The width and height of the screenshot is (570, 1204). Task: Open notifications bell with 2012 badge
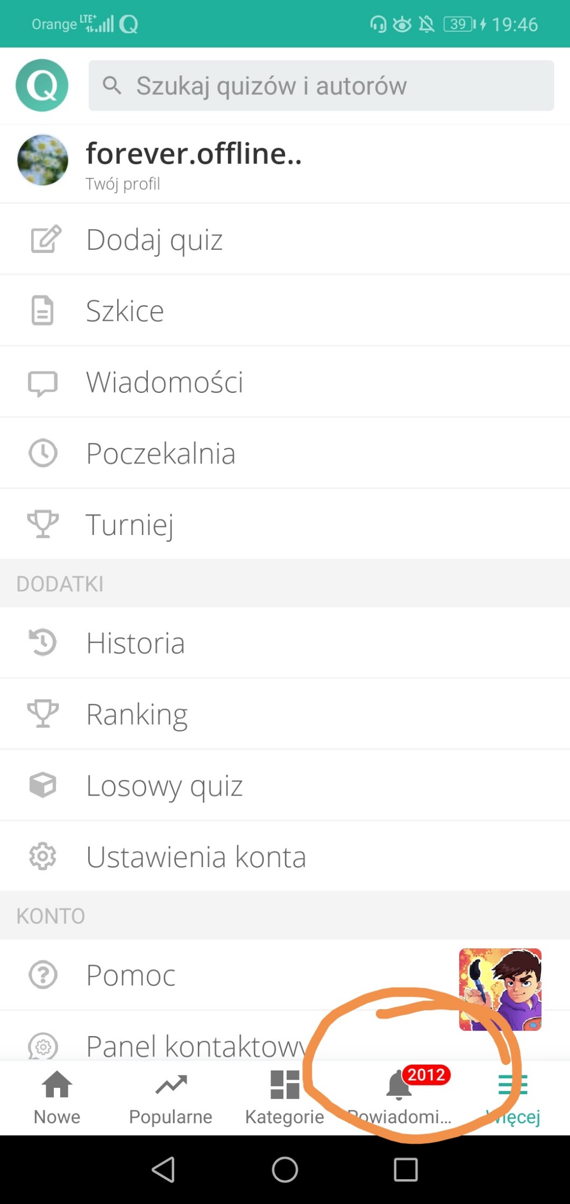[x=399, y=1093]
